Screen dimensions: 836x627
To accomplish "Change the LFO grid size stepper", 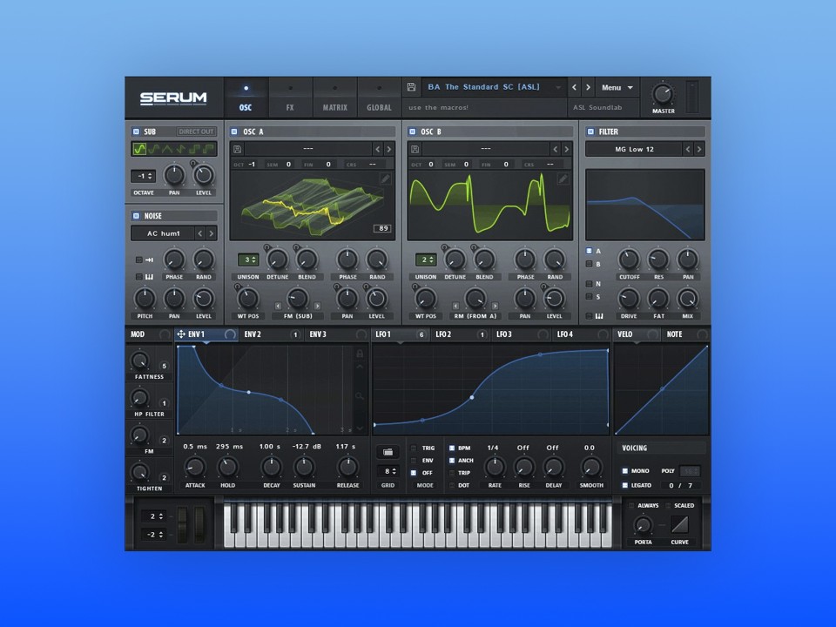I will 388,471.
